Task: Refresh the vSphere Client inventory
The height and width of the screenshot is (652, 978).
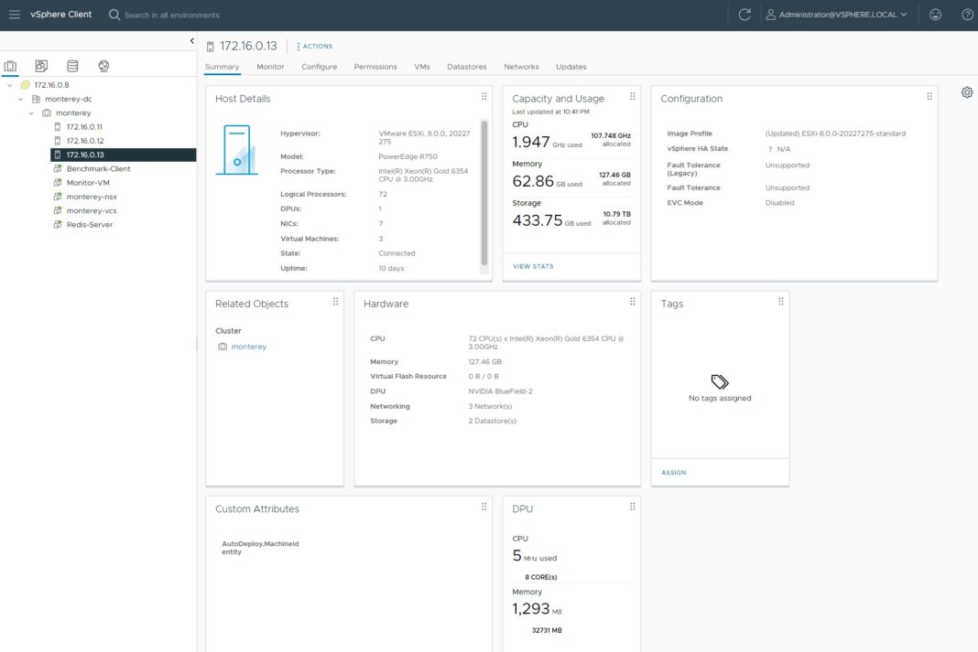Action: pos(744,14)
